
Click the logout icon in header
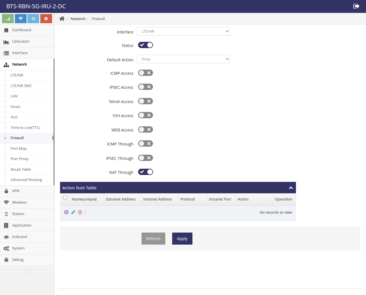[x=356, y=6]
